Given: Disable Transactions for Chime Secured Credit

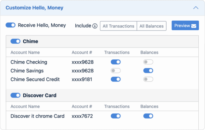Looking at the screenshot, I should point(116,79).
